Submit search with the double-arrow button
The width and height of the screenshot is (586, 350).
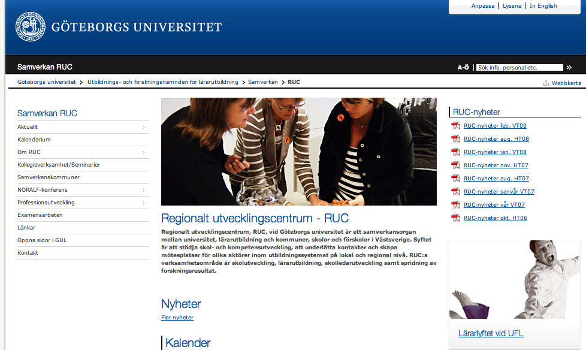[x=569, y=67]
